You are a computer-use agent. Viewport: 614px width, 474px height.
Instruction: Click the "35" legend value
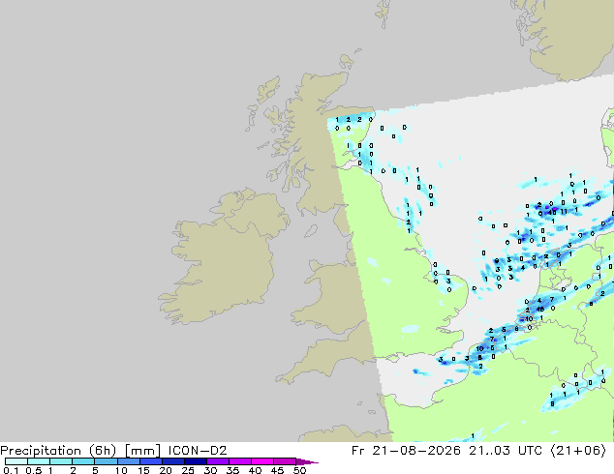pyautogui.click(x=232, y=470)
